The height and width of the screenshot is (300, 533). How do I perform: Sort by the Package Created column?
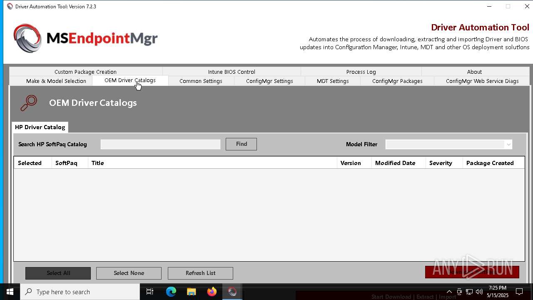tap(494, 163)
